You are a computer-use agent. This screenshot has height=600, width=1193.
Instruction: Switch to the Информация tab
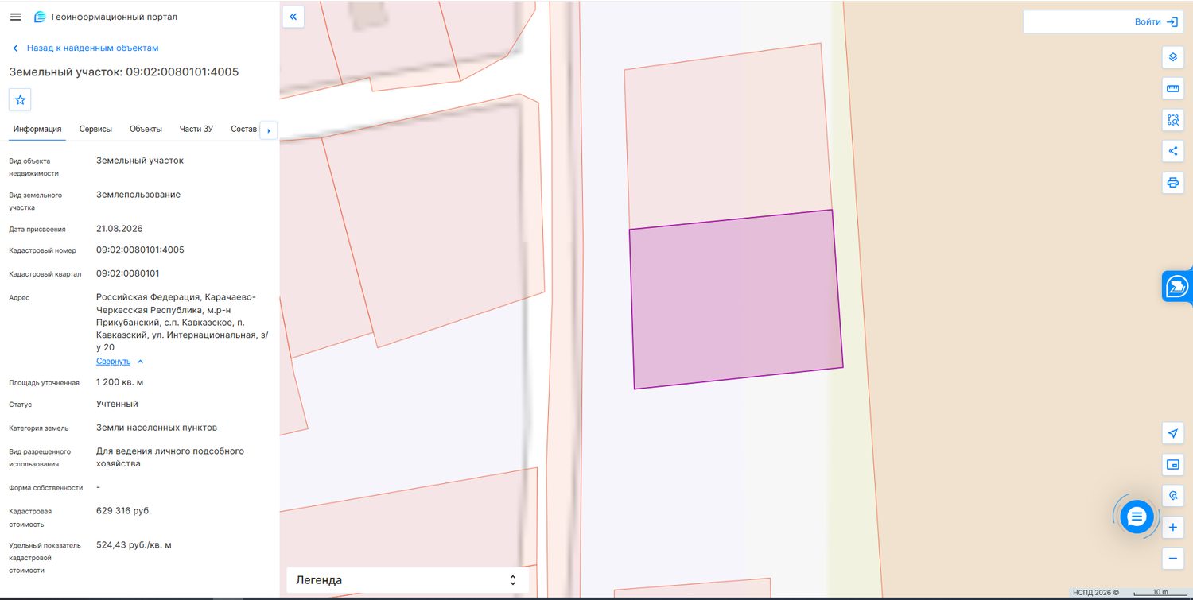pyautogui.click(x=37, y=129)
